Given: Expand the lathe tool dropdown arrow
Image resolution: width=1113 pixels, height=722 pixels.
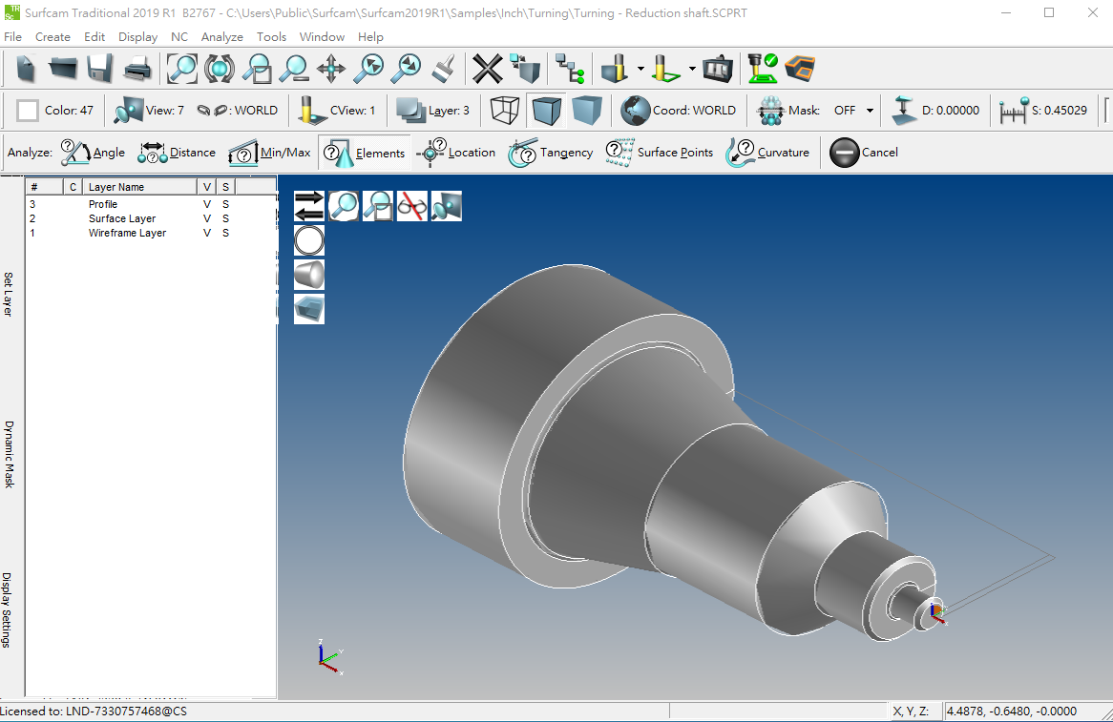Looking at the screenshot, I should tap(692, 69).
